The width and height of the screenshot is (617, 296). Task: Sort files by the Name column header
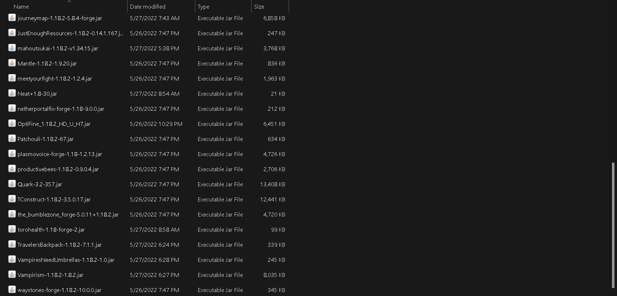point(21,7)
